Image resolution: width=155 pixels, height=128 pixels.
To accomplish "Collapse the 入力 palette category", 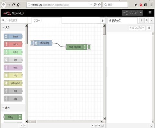I will 13,27.
